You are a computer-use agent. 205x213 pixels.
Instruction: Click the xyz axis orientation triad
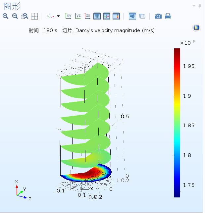pyautogui.click(x=23, y=190)
